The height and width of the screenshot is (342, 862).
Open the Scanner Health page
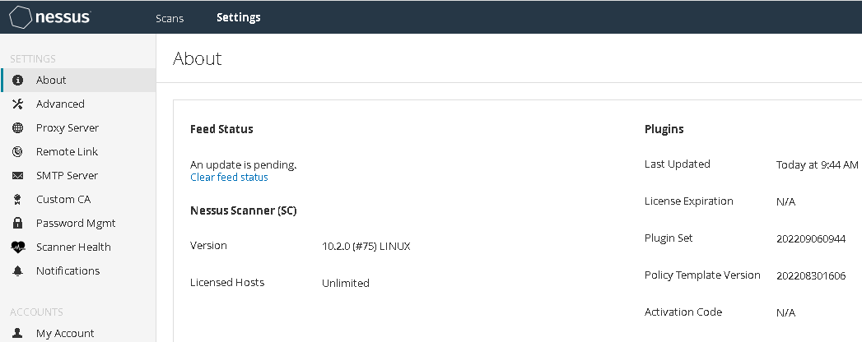73,247
